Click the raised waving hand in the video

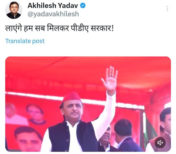tap(110, 79)
